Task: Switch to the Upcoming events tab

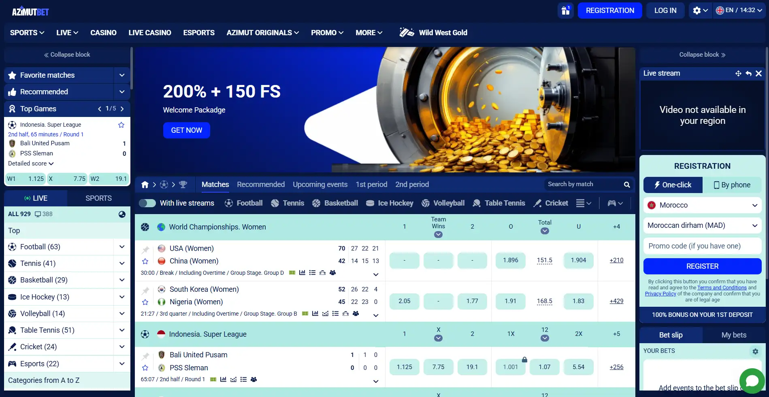Action: (320, 185)
